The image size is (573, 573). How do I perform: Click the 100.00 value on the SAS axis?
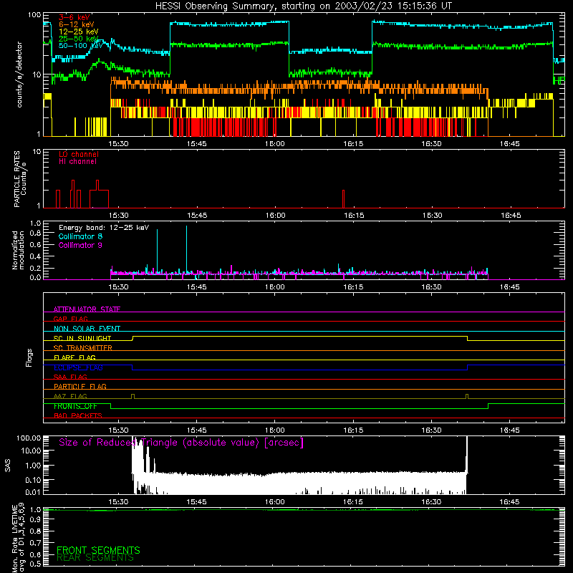(29, 438)
